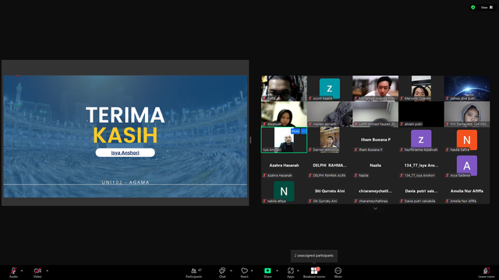Click 'TERIMA' heading on the shared slide

[x=125, y=115]
